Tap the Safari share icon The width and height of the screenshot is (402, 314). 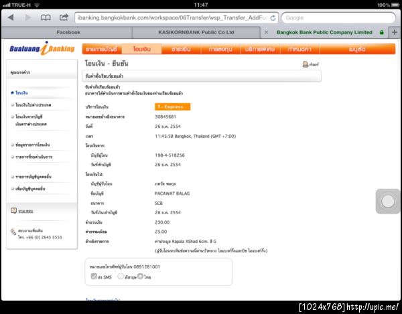pos(64,17)
